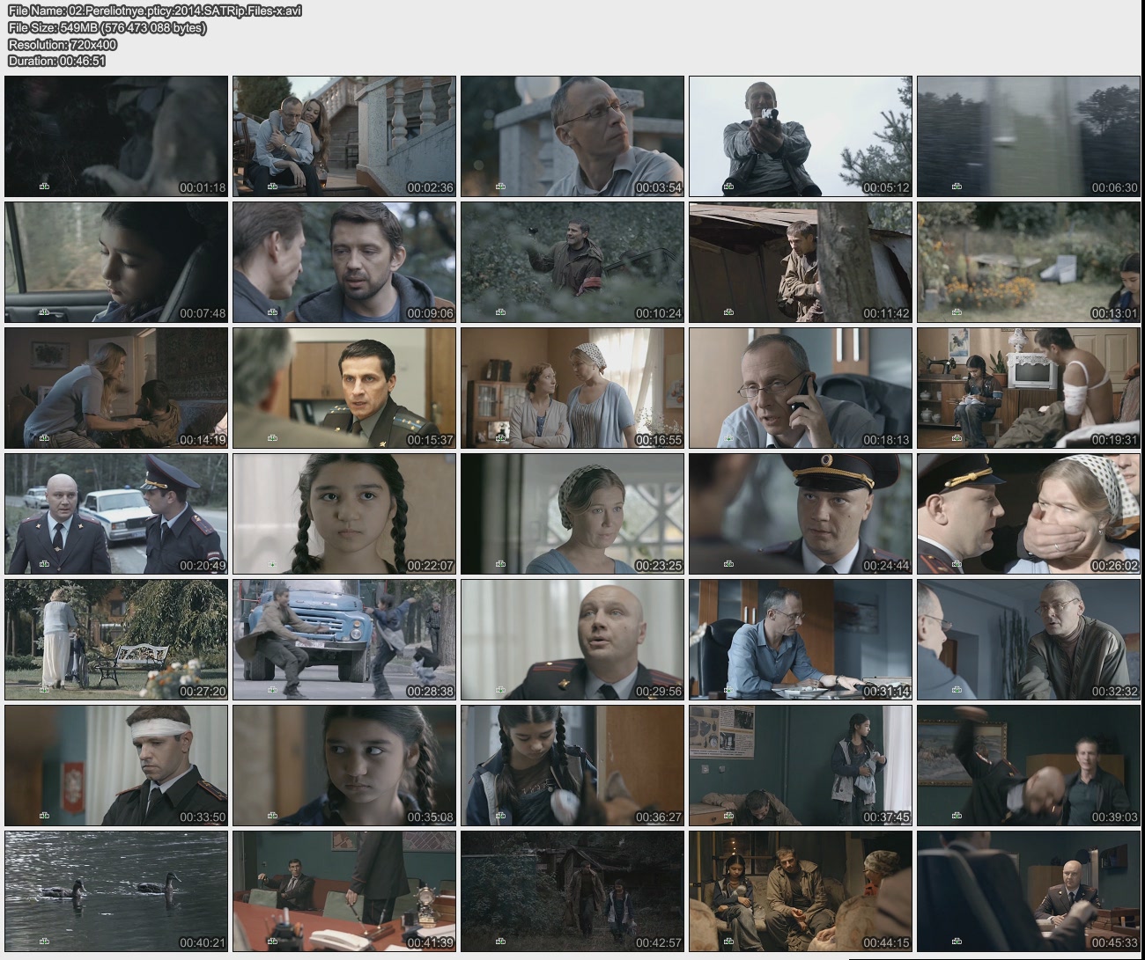
Task: Open the thumbnail of police officers beside white car
Action: coord(116,513)
